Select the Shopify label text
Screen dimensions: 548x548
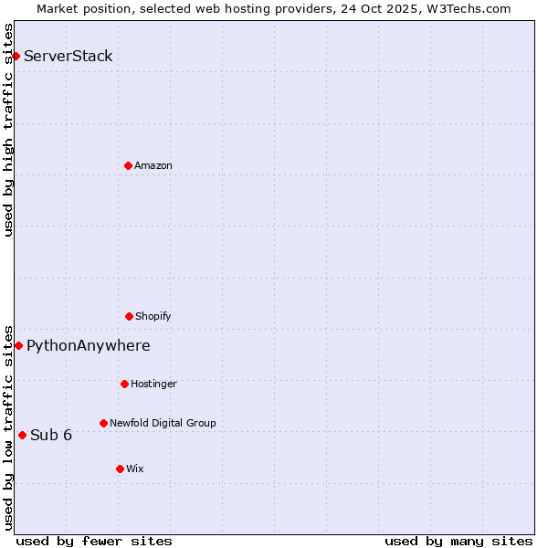pos(153,317)
